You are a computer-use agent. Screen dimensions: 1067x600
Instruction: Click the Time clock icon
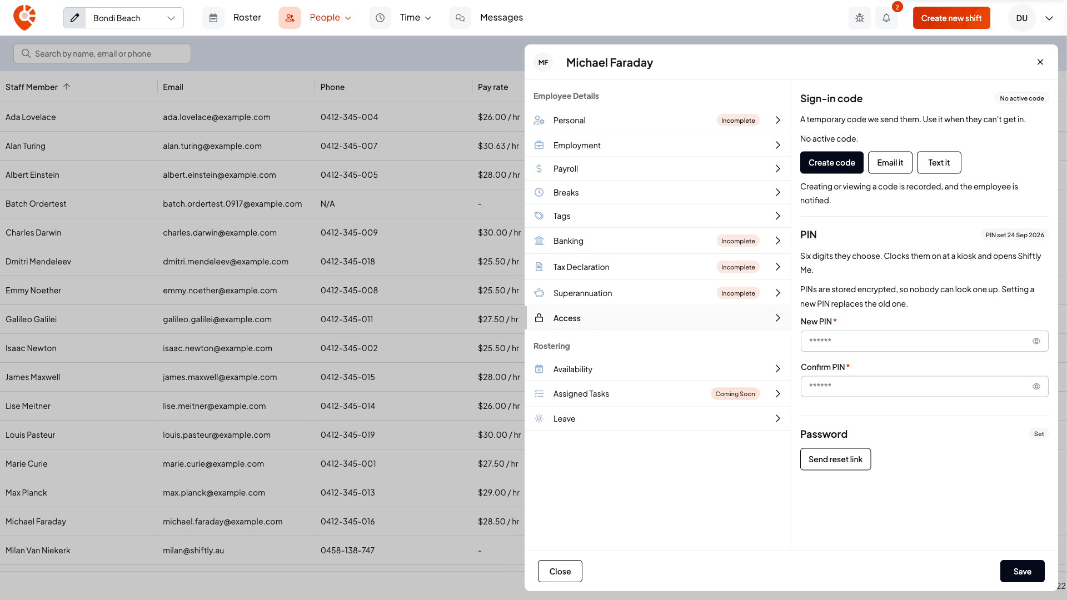click(x=380, y=18)
